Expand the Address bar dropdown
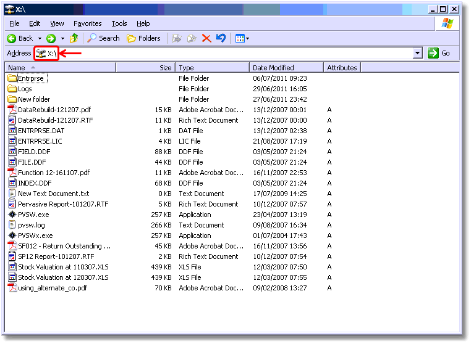 418,54
